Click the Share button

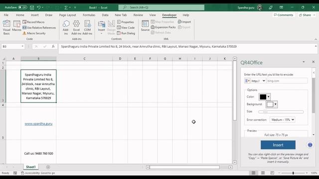(307, 15)
